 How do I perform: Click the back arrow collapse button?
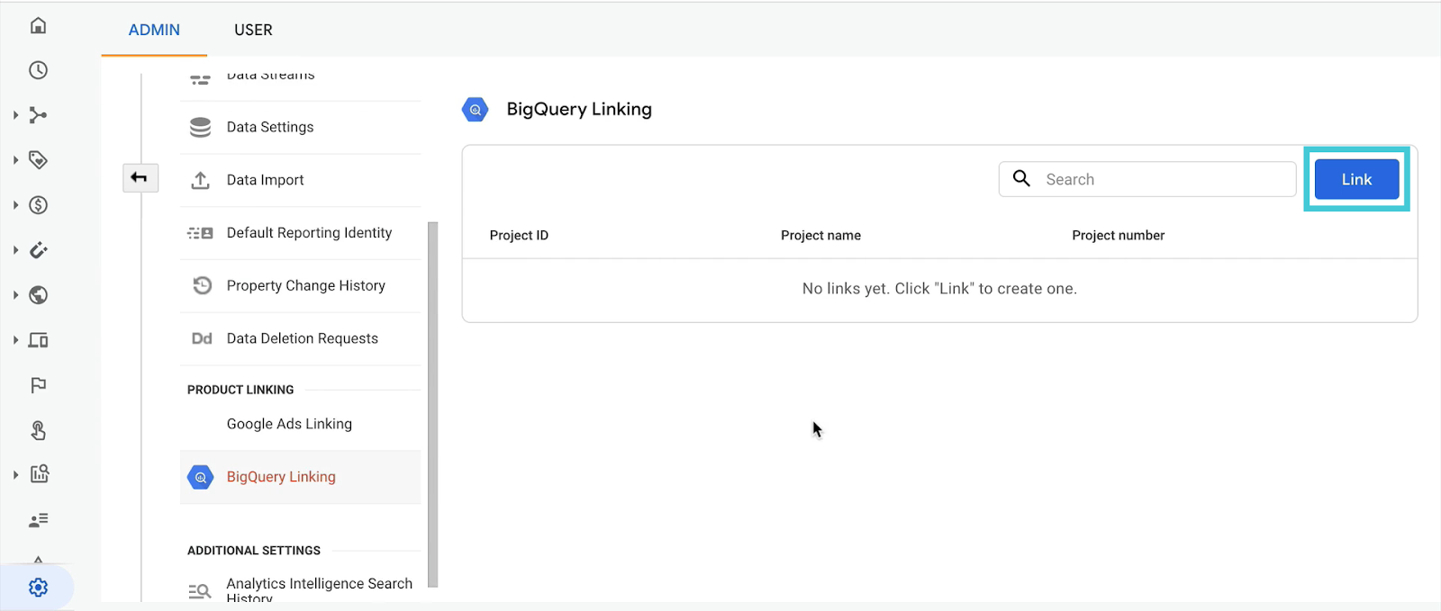point(140,177)
